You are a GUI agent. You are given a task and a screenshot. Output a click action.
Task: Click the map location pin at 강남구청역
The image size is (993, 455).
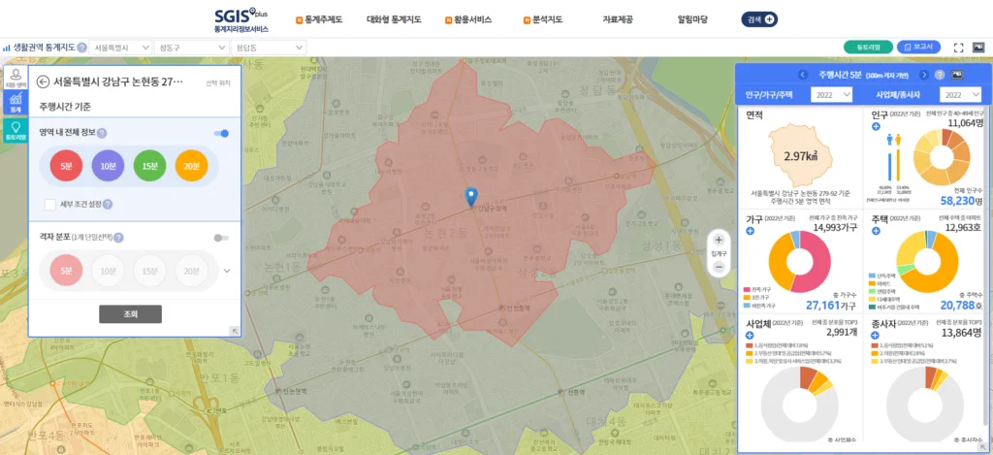tap(470, 196)
